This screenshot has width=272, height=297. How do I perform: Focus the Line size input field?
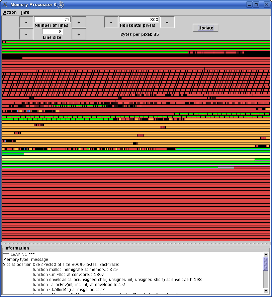52,32
